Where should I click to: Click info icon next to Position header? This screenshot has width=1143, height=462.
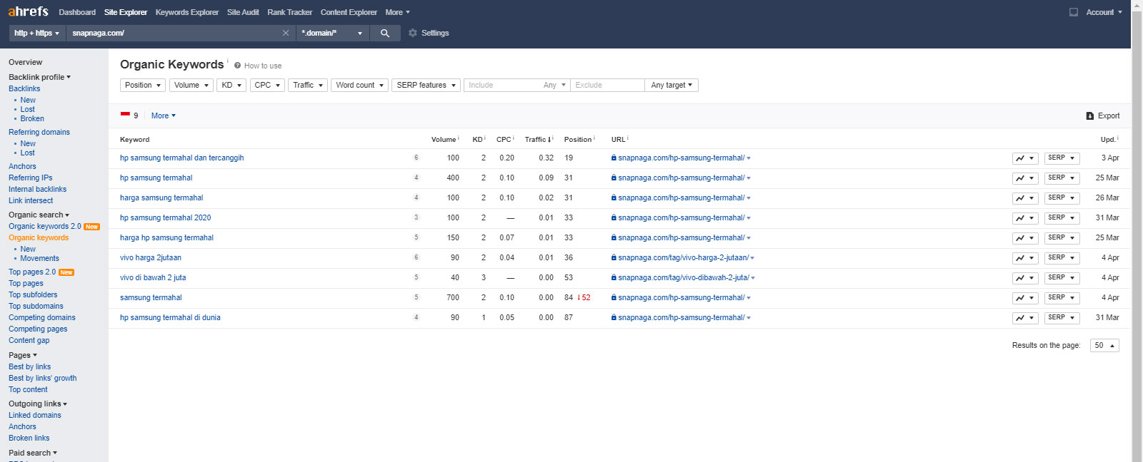594,138
